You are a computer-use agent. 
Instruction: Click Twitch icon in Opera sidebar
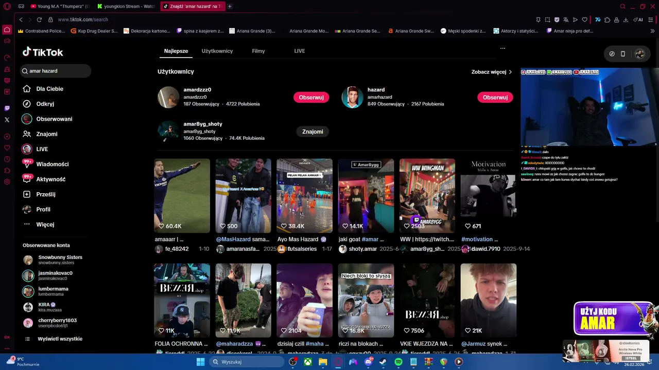click(x=7, y=108)
